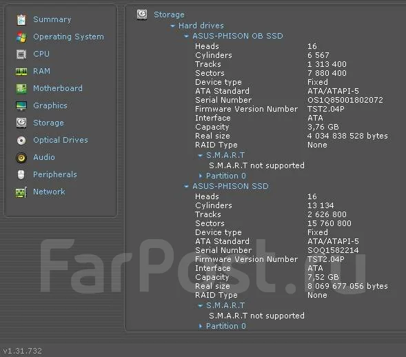Collapse S.M.A.R.T arrow under ASUS-PHISON OB SSD
This screenshot has height=357, width=406.
click(x=200, y=156)
